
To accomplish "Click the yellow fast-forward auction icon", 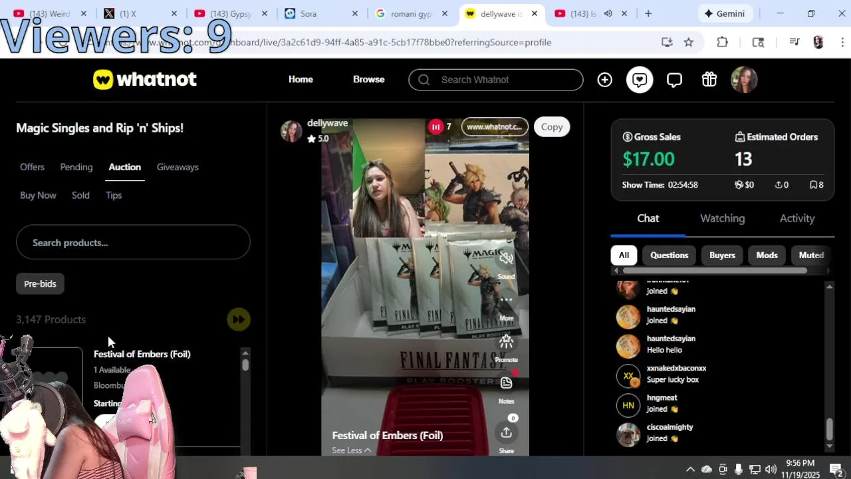I will tap(238, 320).
